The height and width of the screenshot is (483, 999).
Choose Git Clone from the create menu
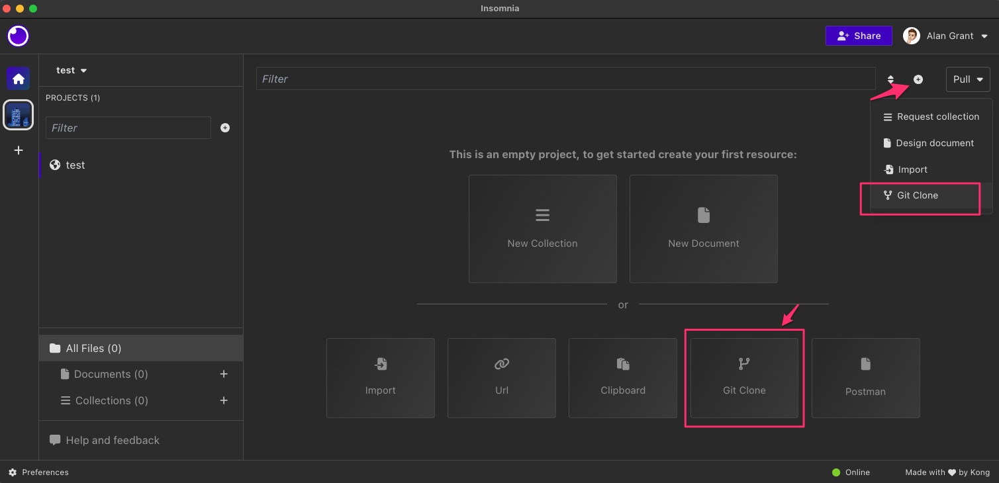(x=931, y=195)
